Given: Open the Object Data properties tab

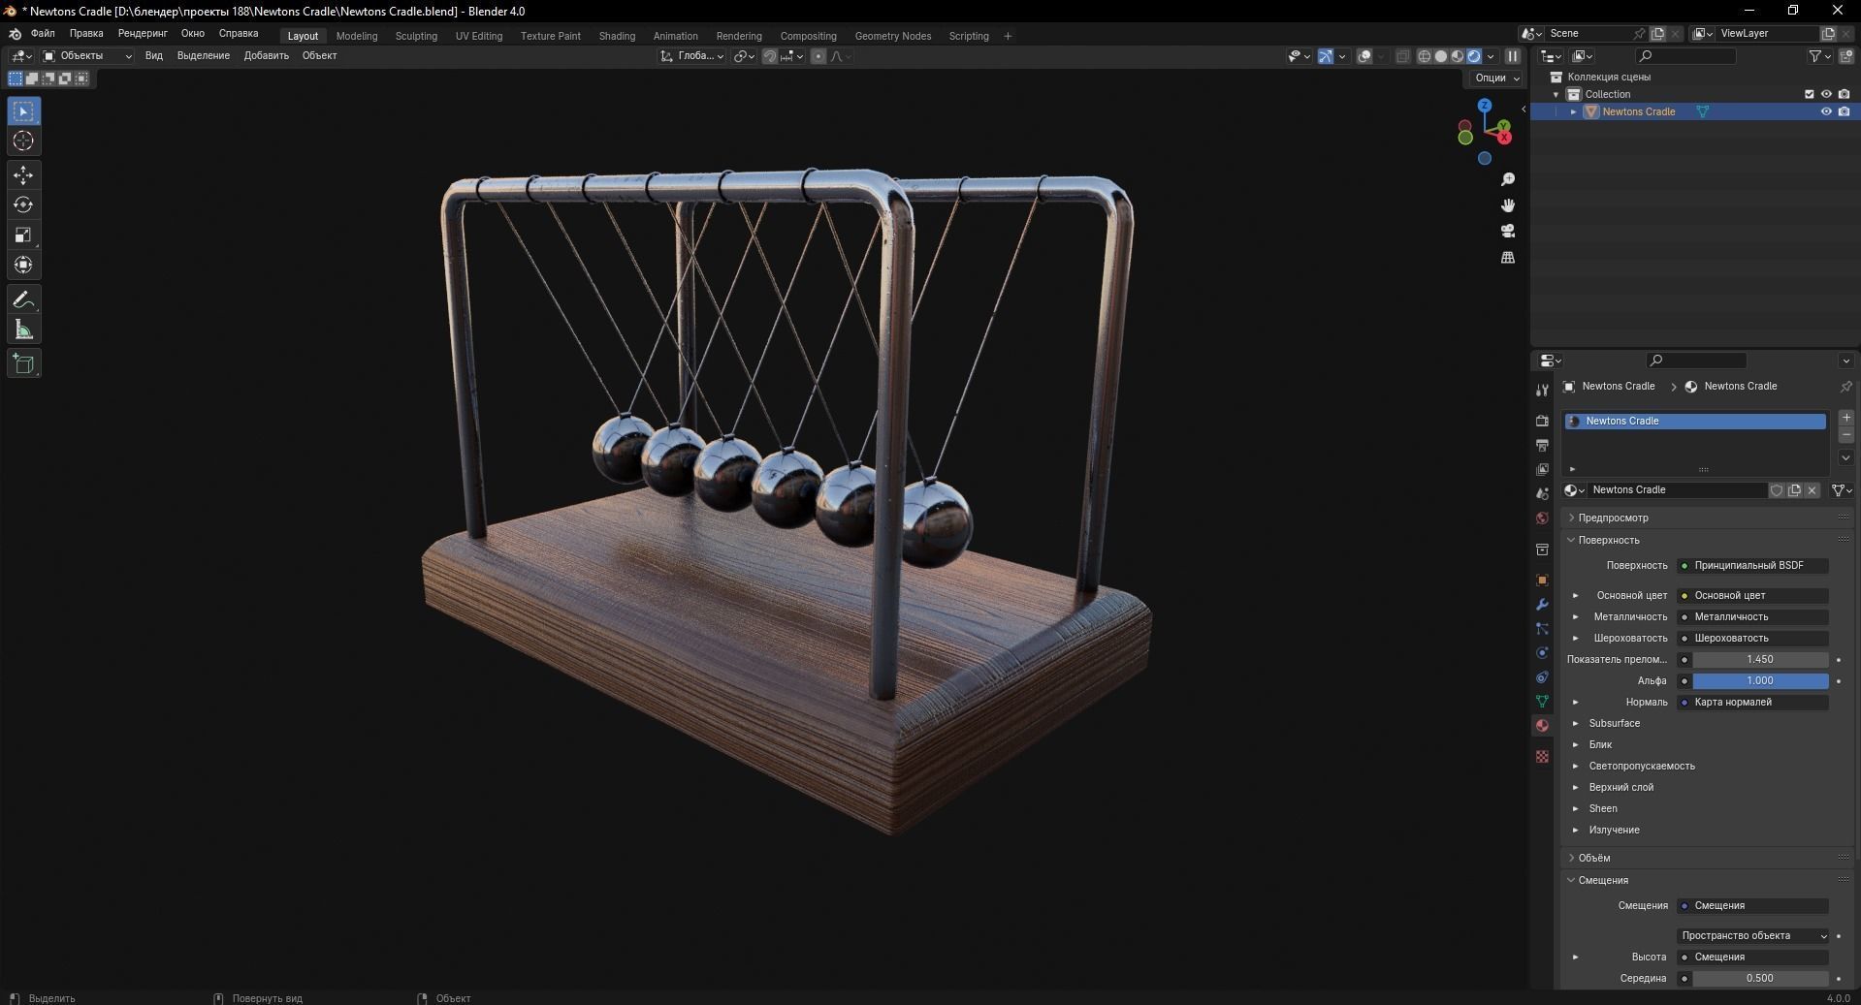Looking at the screenshot, I should coord(1542,701).
